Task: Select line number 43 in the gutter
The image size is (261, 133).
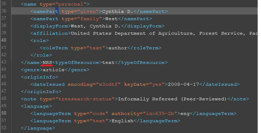Action: 4,62
